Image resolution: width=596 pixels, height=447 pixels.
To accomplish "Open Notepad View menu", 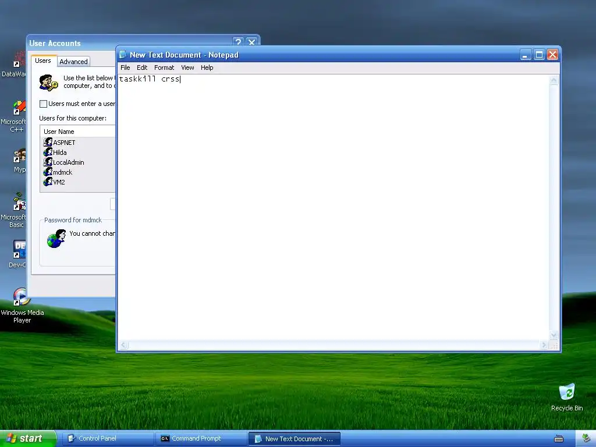I will click(187, 68).
